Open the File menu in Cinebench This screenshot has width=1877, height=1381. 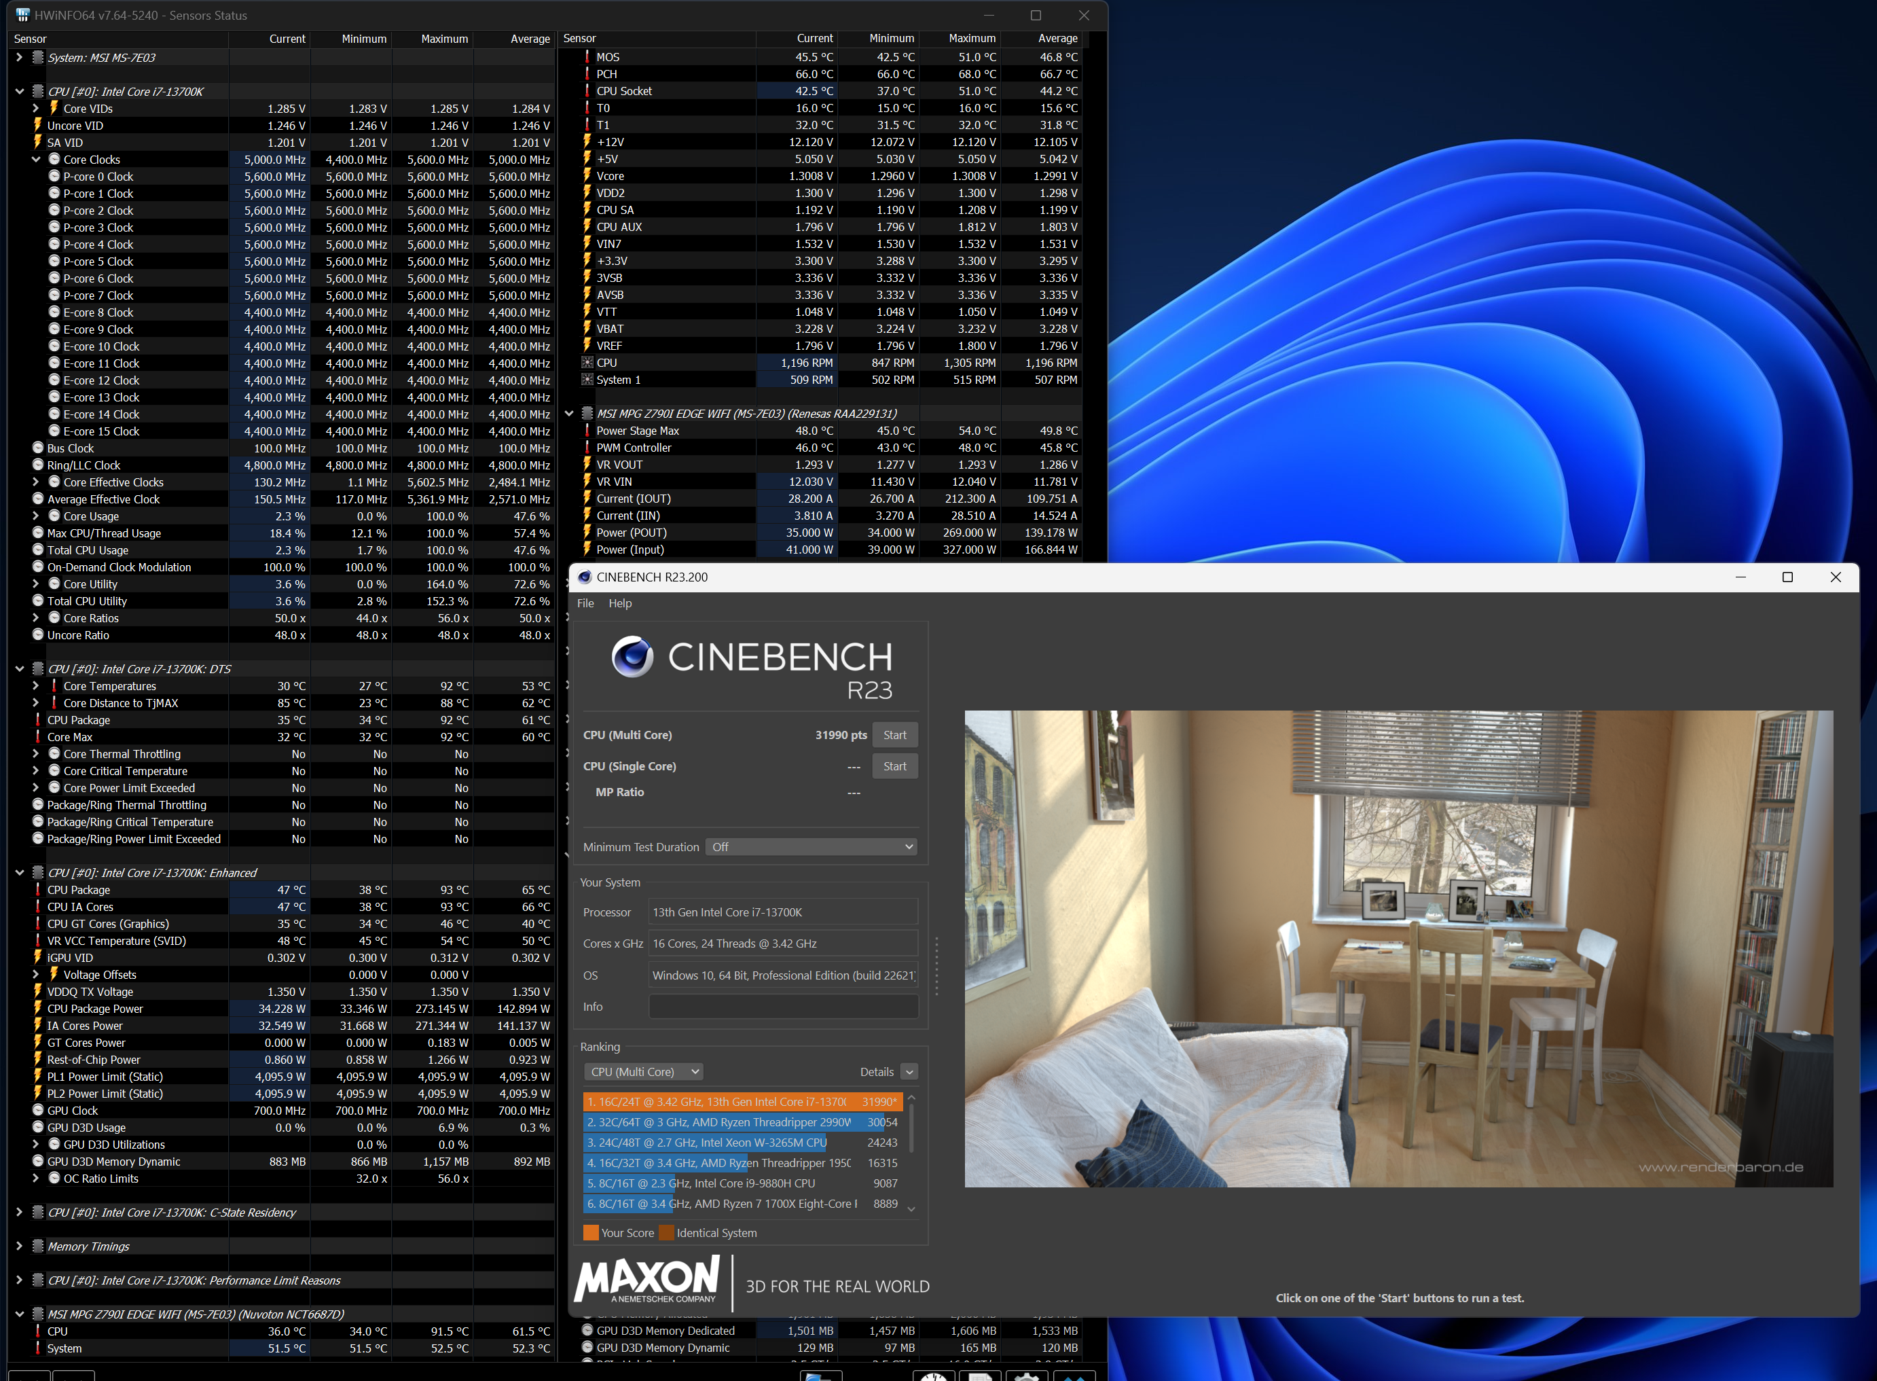585,603
